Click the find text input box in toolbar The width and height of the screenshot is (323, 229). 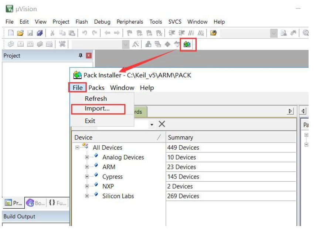245,33
